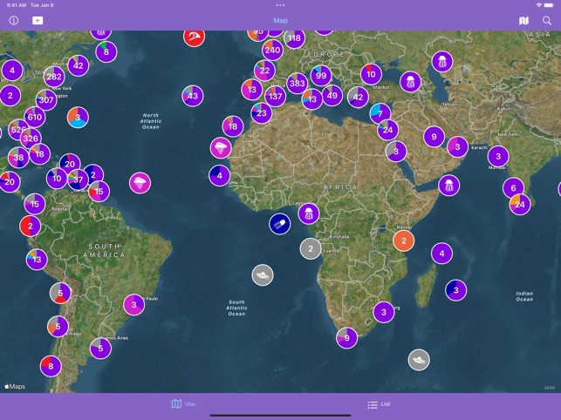Open the 37 cluster in Caribbean
Image resolution: width=561 pixels, height=420 pixels.
[x=78, y=180]
